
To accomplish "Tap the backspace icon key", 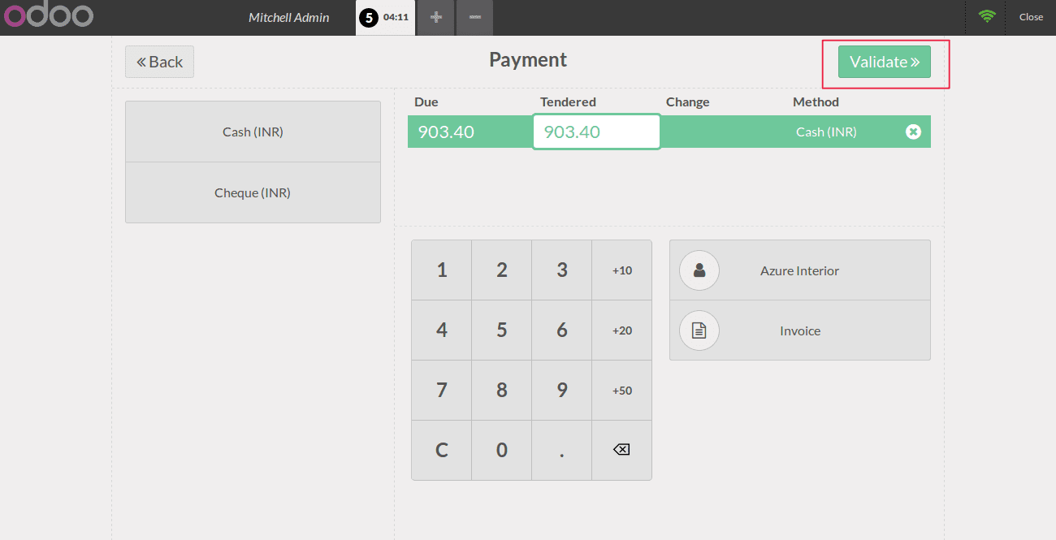I will tap(621, 450).
